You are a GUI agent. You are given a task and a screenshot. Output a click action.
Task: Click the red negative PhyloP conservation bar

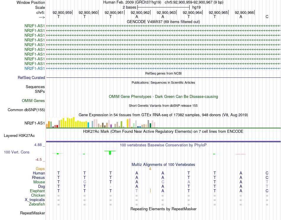[241, 154]
